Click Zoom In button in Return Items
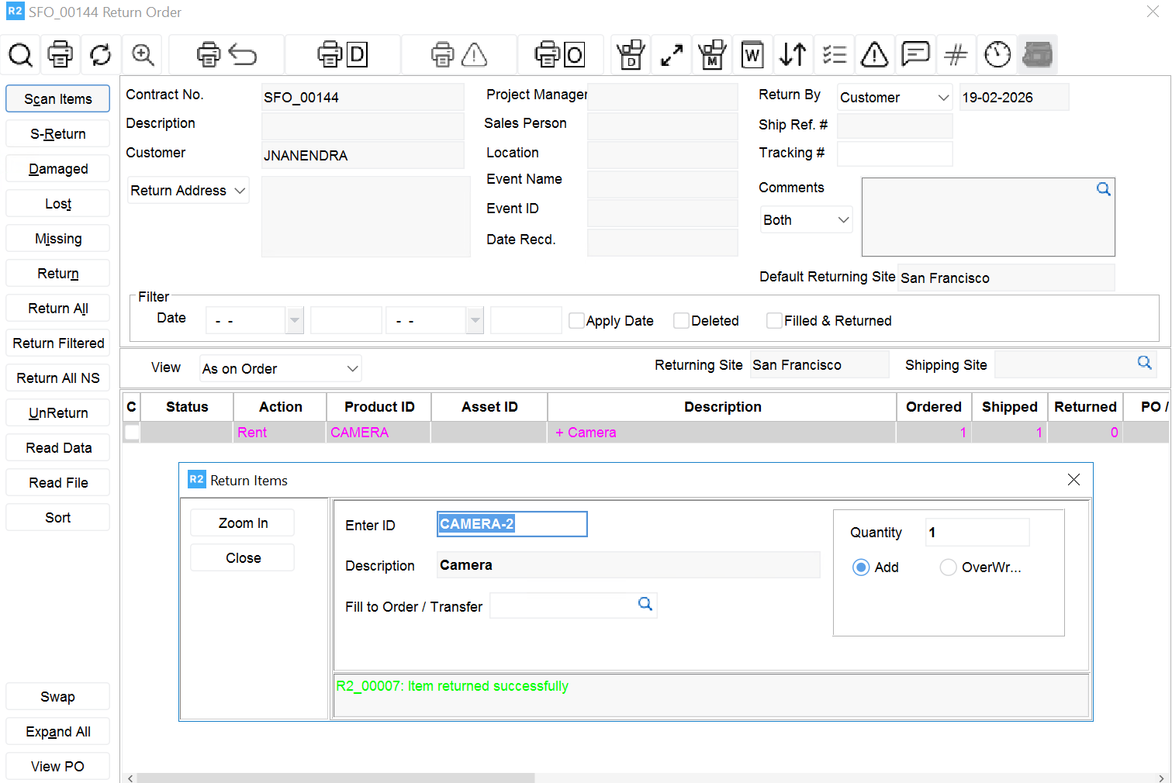1172x783 pixels. click(x=243, y=523)
